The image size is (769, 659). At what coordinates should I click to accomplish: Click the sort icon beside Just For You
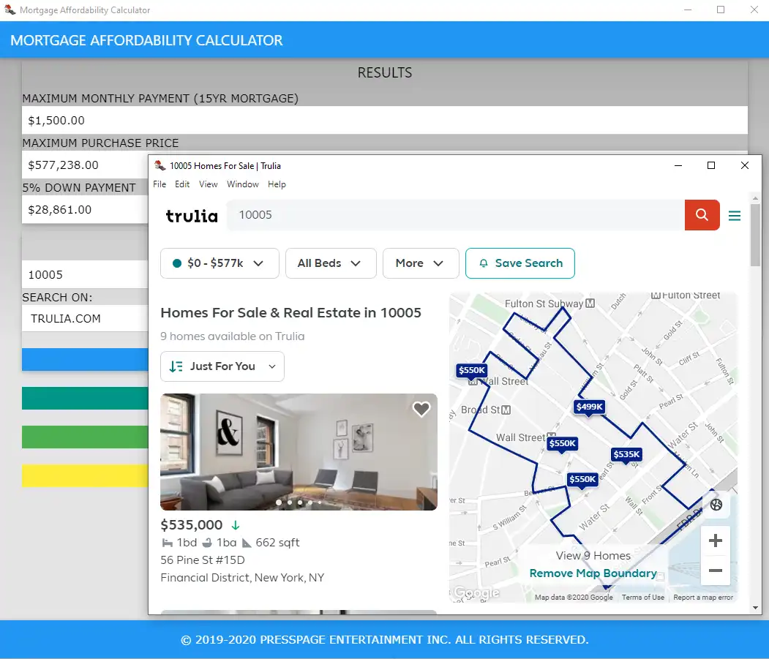176,366
